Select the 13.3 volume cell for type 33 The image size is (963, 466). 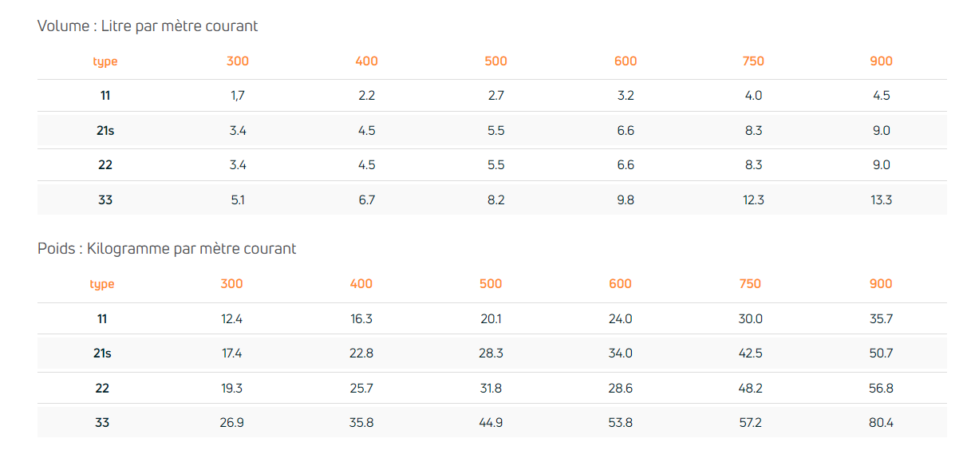[881, 200]
